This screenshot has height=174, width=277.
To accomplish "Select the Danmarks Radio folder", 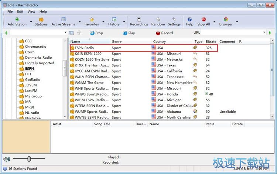I will coord(38,58).
